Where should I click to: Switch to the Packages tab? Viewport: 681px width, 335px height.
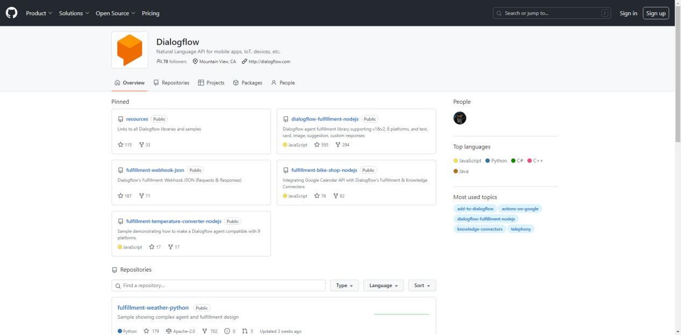(x=247, y=83)
